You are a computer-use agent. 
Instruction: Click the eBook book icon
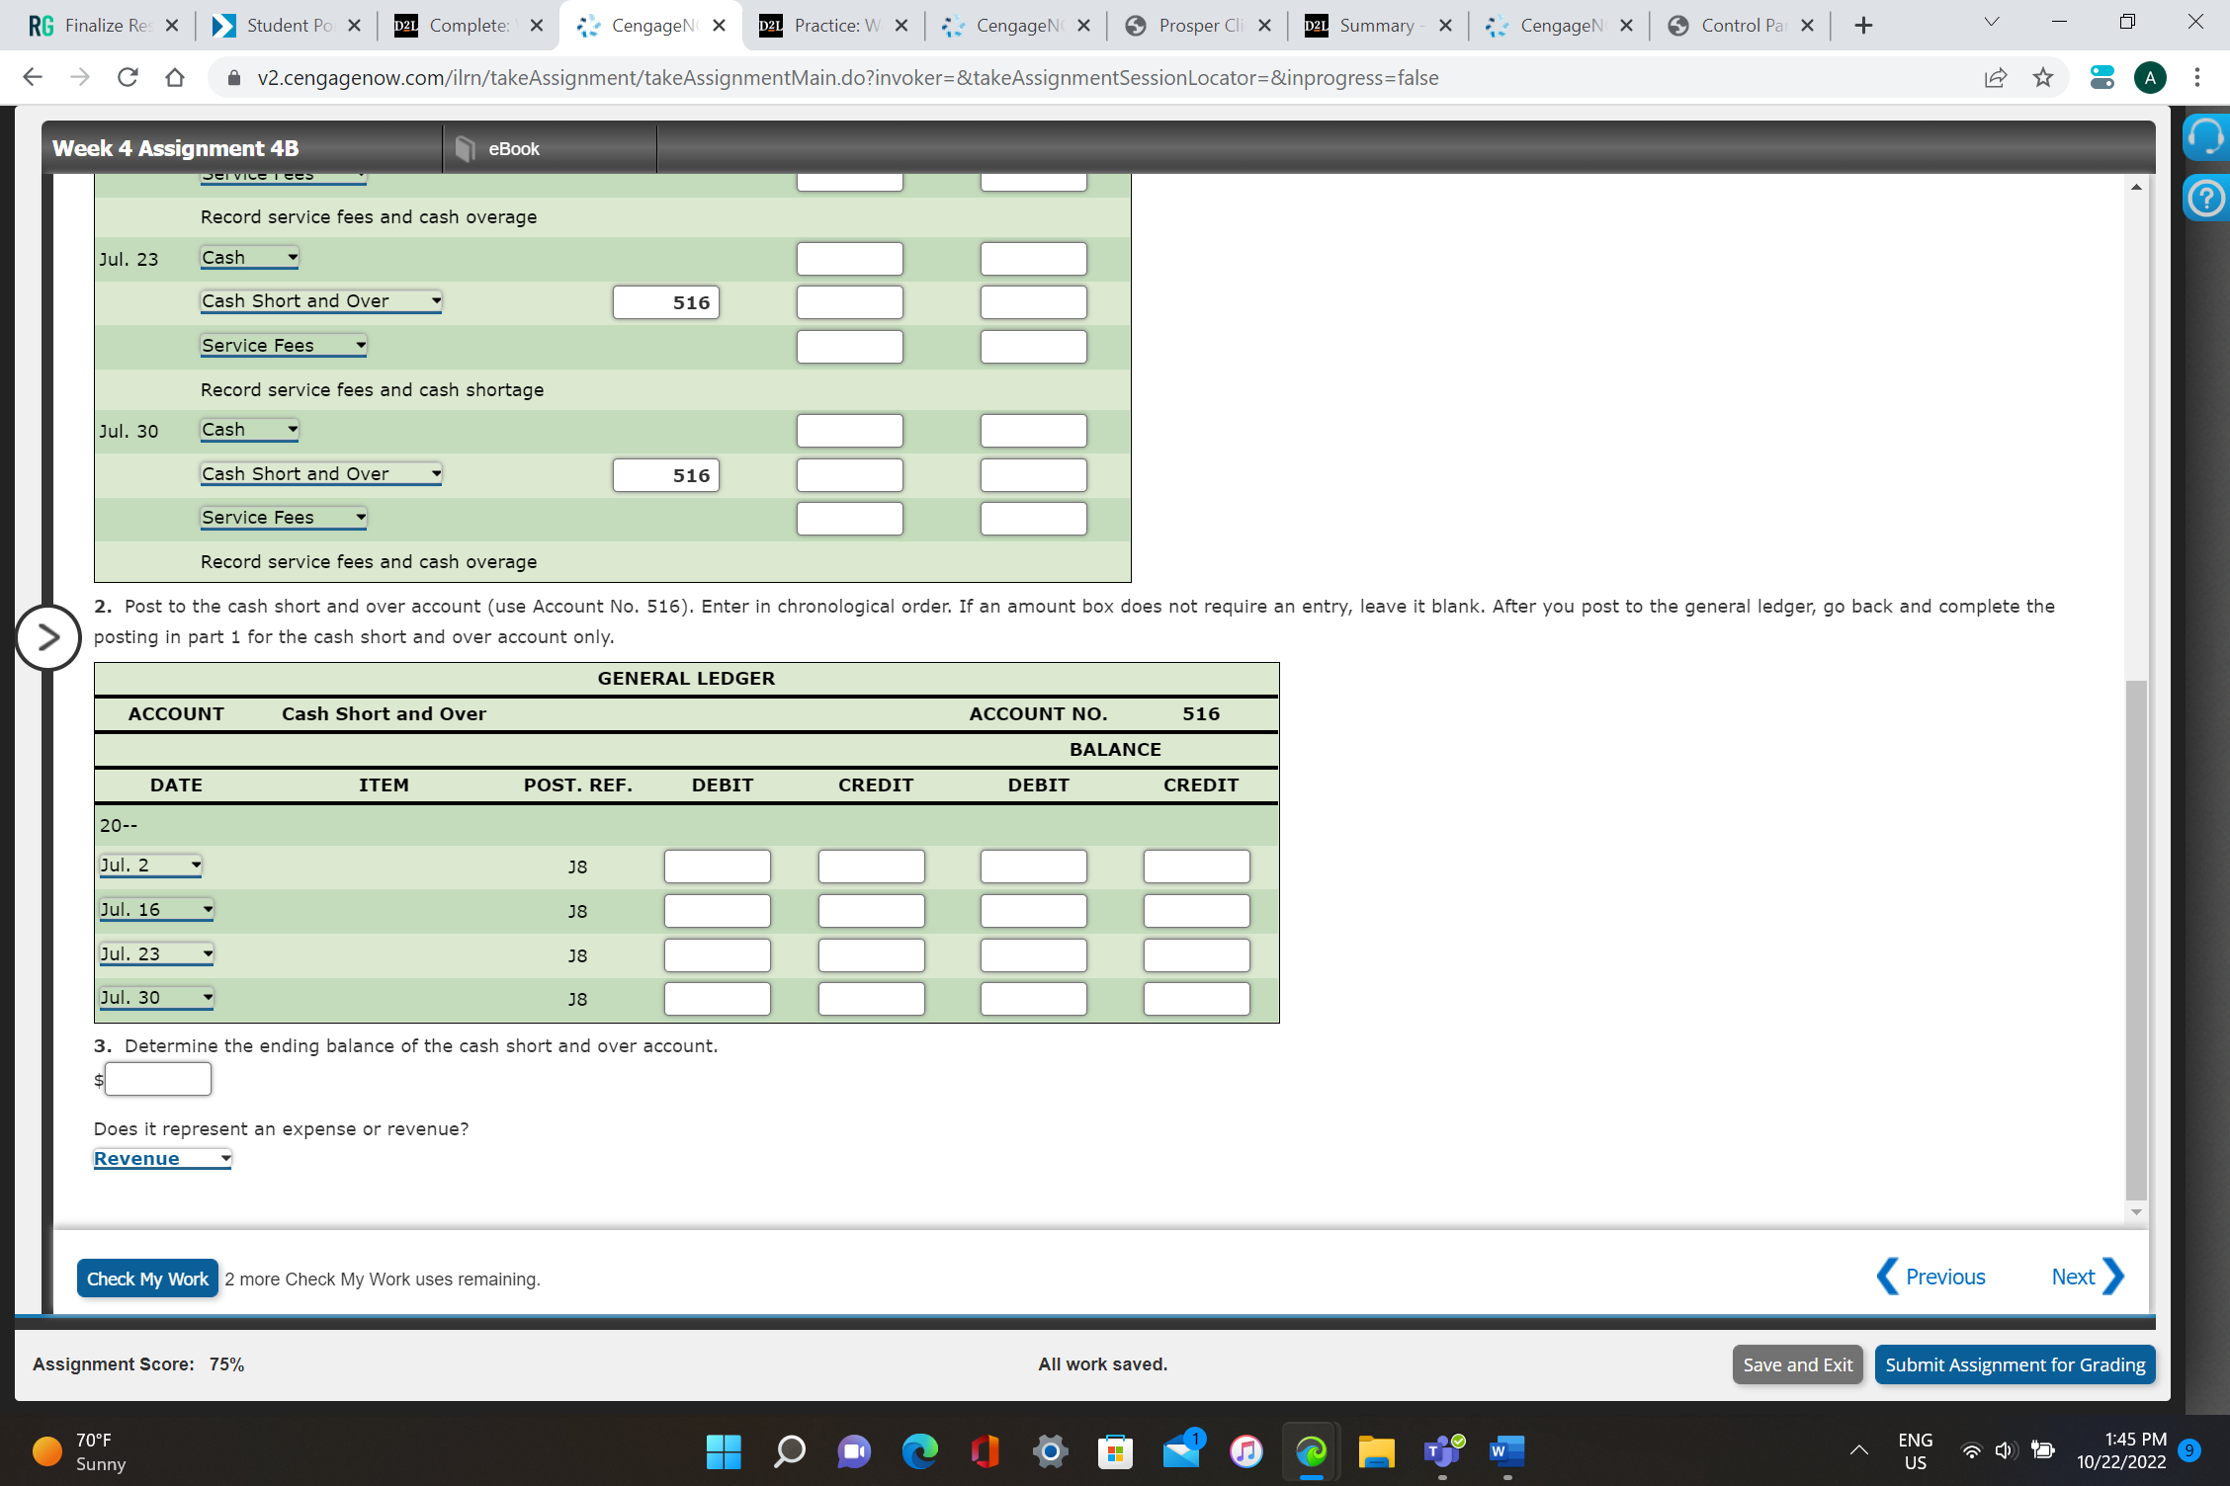coord(464,148)
